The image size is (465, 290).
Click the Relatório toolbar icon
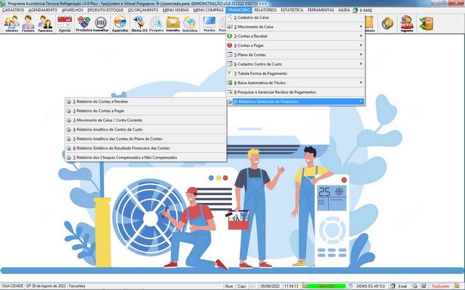point(190,24)
